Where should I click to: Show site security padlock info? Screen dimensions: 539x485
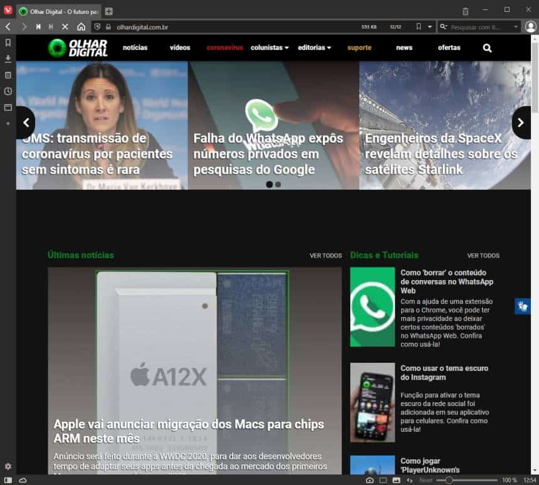pyautogui.click(x=108, y=26)
